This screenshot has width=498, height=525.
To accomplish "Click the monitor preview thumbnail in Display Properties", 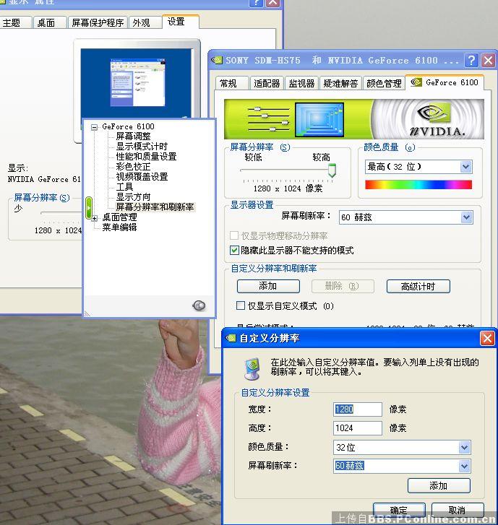I will point(137,84).
